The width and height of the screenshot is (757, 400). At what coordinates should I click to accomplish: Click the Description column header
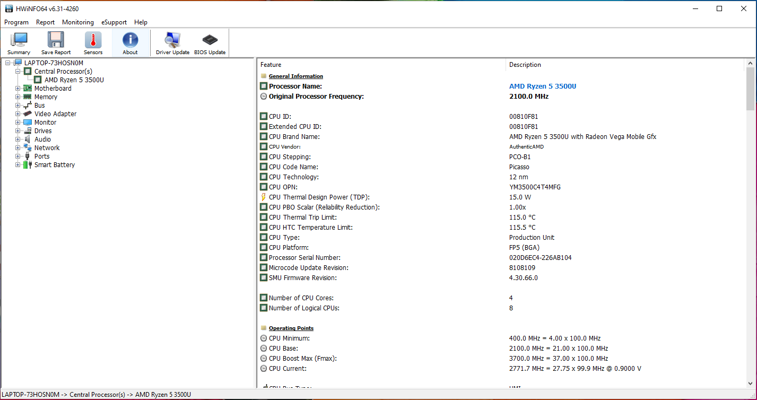tap(525, 65)
